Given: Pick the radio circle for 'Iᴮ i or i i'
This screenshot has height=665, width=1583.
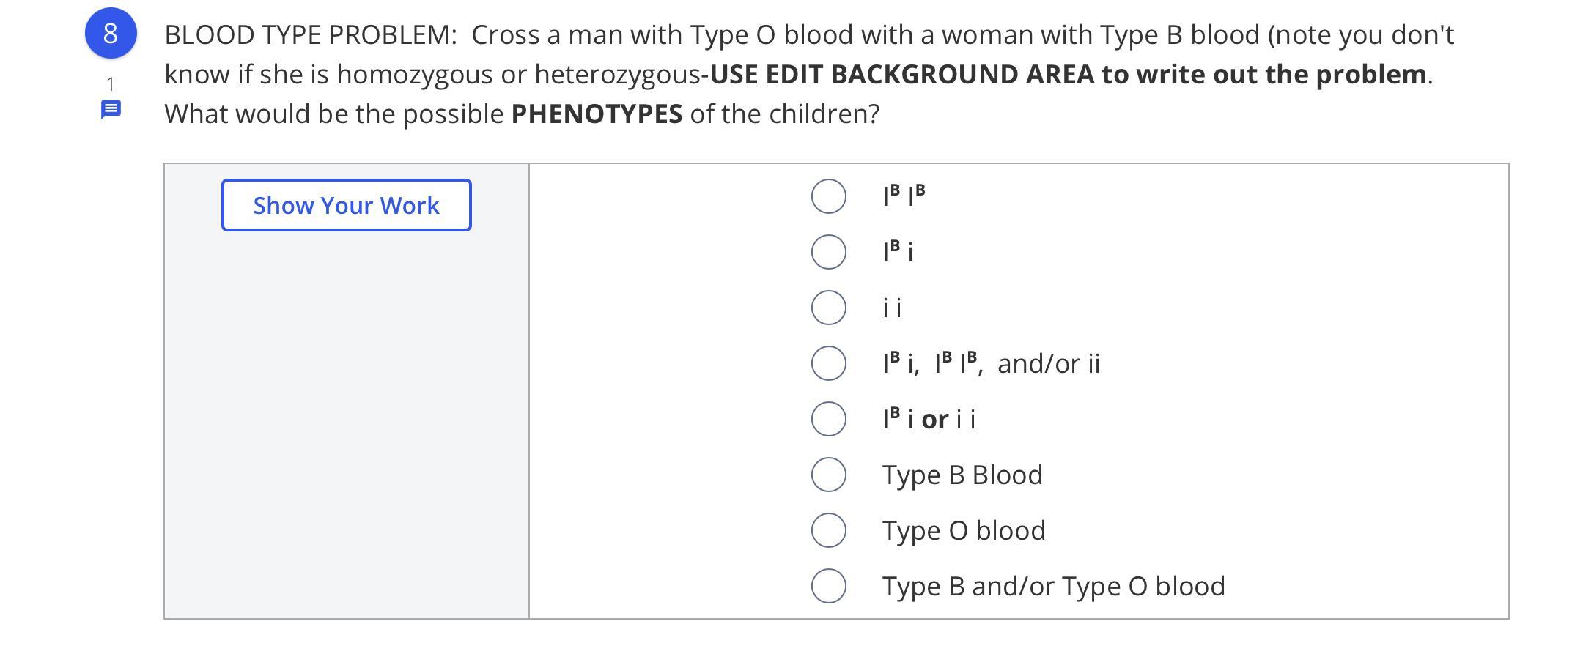Looking at the screenshot, I should point(829,419).
